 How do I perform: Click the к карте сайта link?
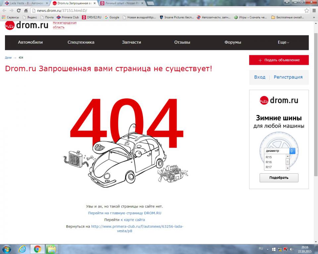point(132,220)
